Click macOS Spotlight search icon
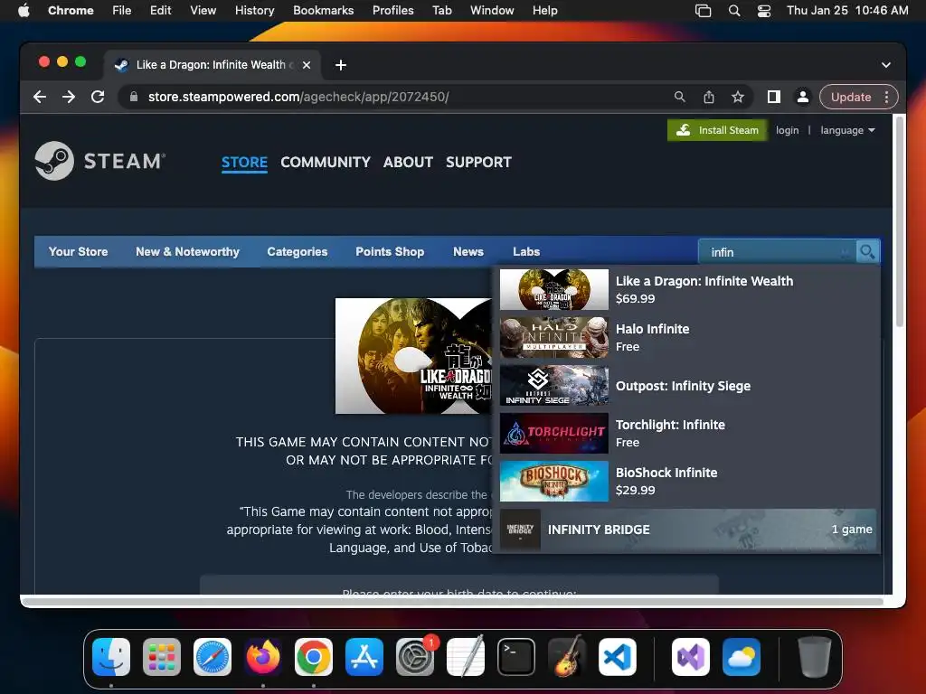926x694 pixels. pyautogui.click(x=734, y=11)
